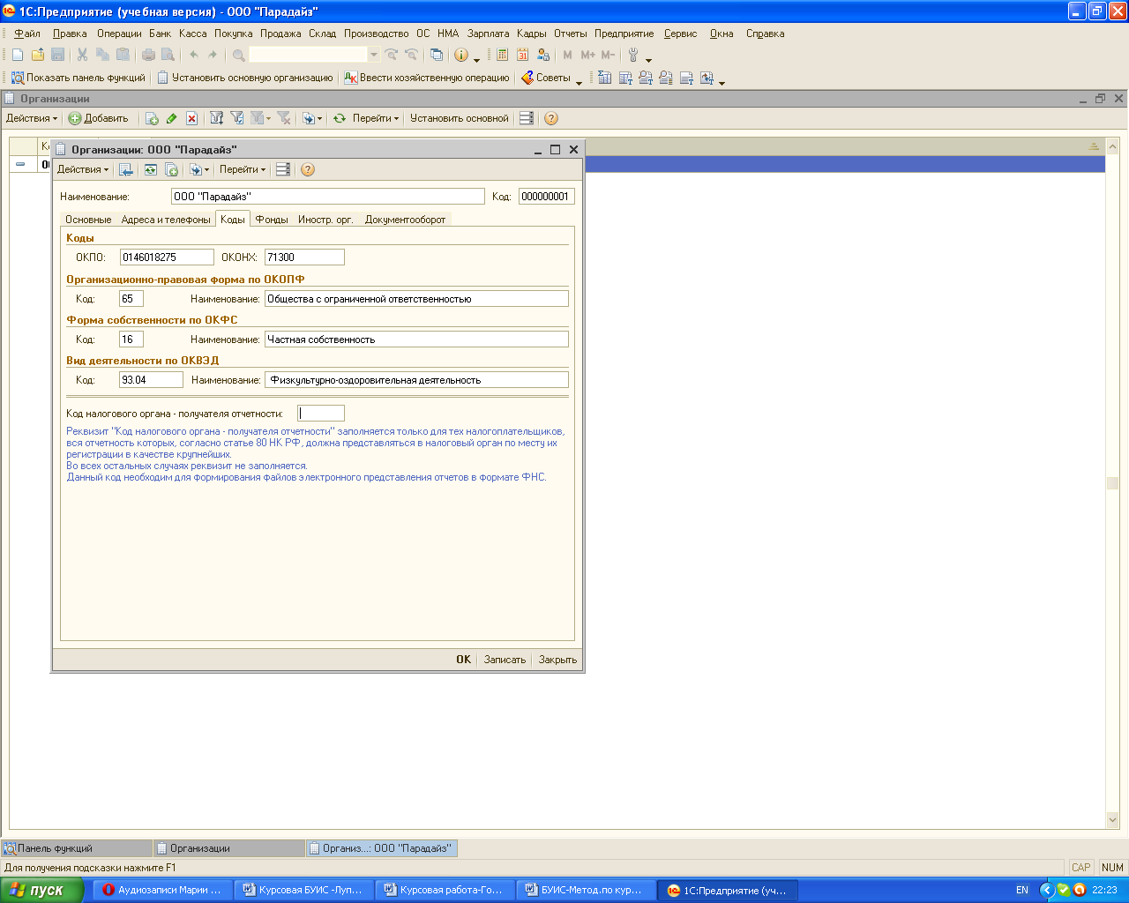Switch to Панель функций window tab
The width and height of the screenshot is (1129, 903).
click(x=77, y=848)
